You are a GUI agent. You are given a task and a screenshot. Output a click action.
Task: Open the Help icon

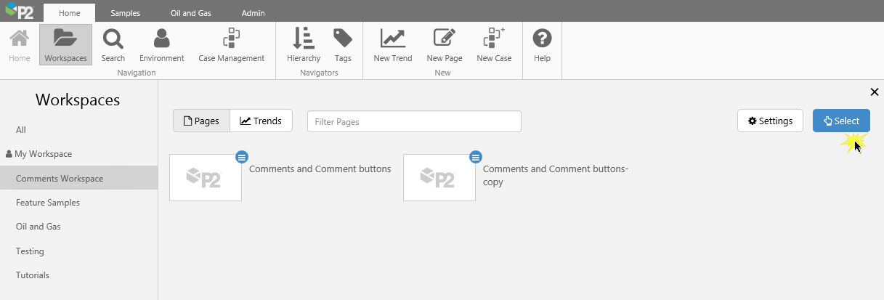pos(542,45)
